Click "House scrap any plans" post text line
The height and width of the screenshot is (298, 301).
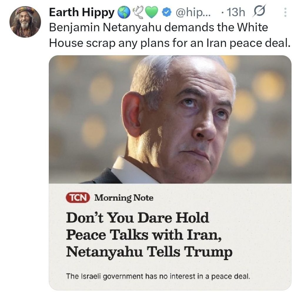click(x=169, y=43)
